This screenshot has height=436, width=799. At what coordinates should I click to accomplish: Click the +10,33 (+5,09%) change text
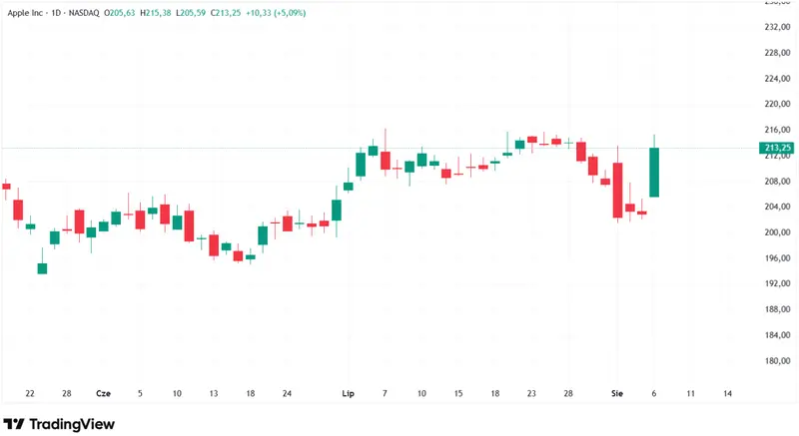pyautogui.click(x=276, y=13)
